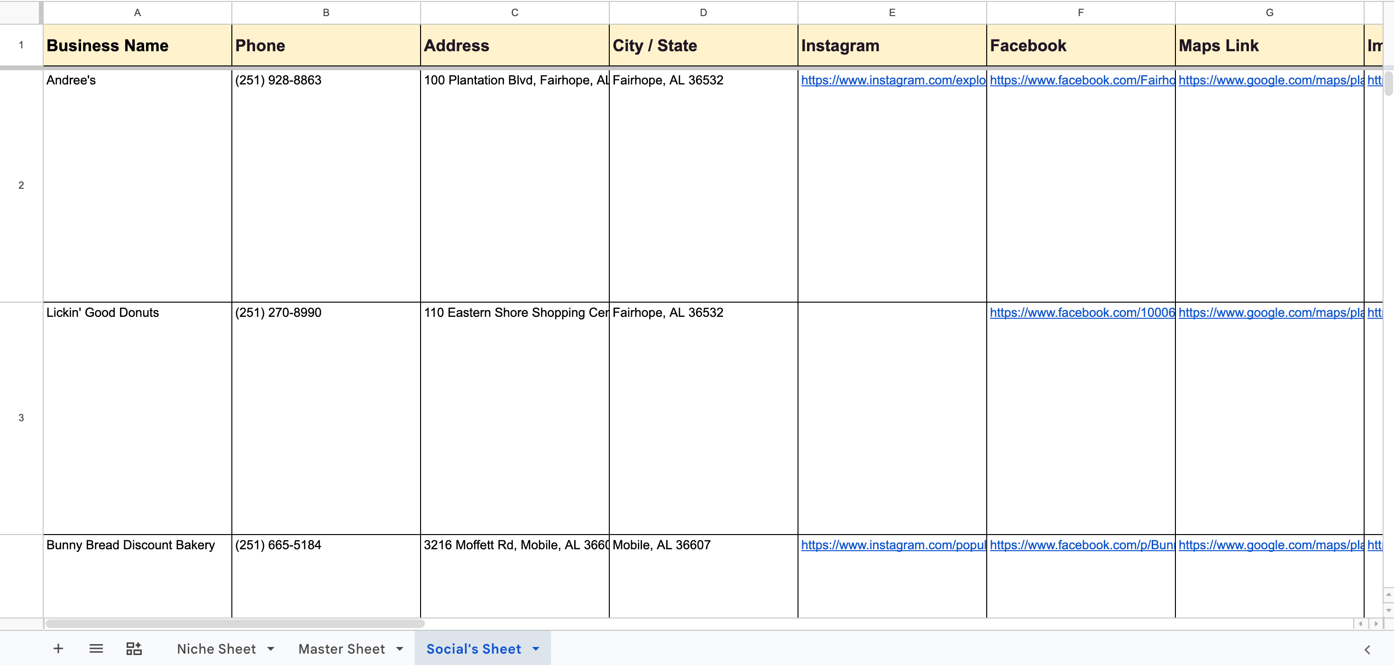
Task: Open the all sheets list icon
Action: (96, 648)
